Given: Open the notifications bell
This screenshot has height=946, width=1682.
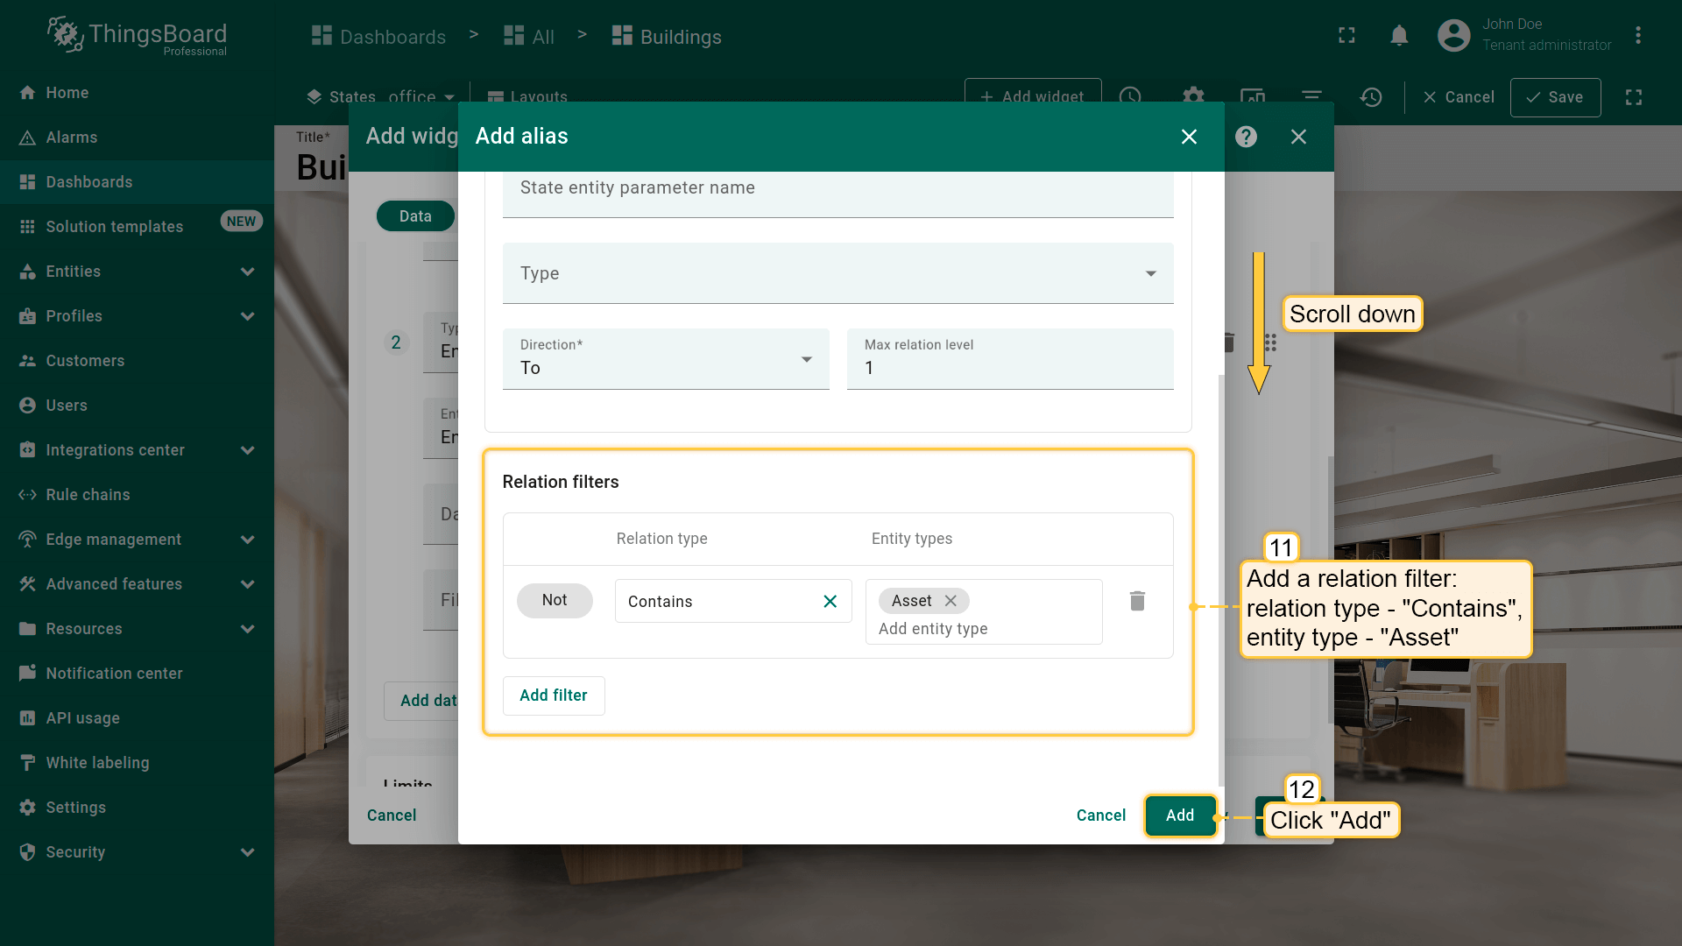Looking at the screenshot, I should 1399,36.
